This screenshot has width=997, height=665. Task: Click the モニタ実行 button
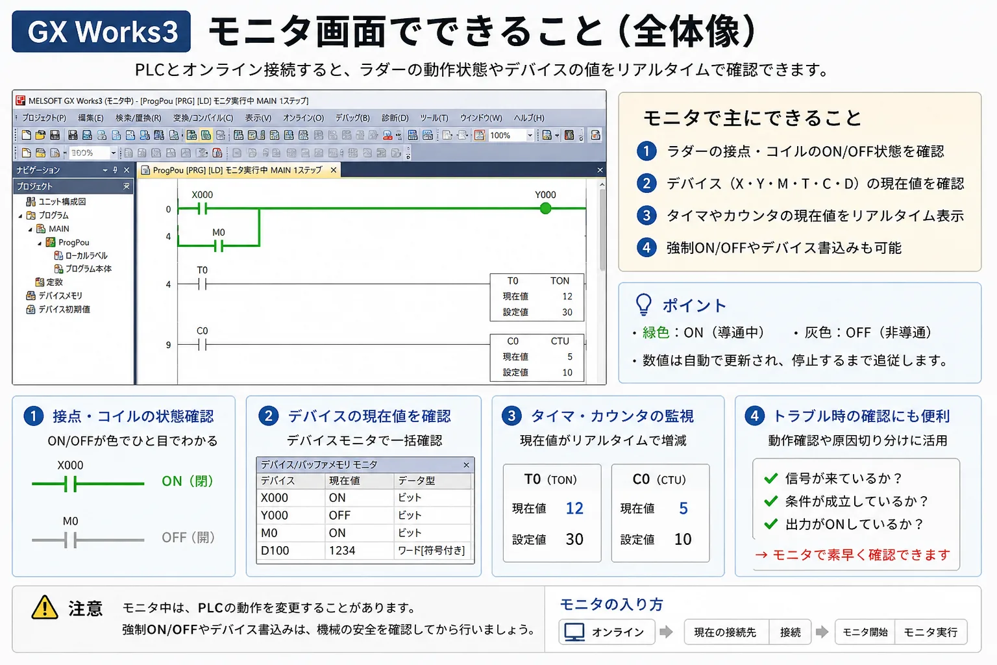pyautogui.click(x=931, y=632)
